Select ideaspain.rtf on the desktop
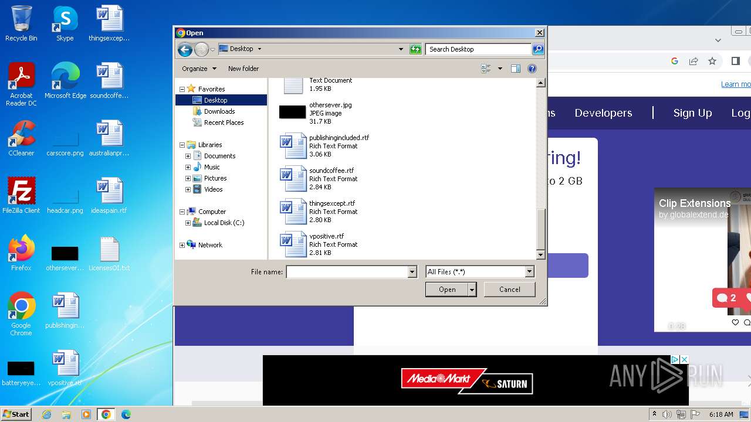The image size is (751, 422). click(109, 196)
